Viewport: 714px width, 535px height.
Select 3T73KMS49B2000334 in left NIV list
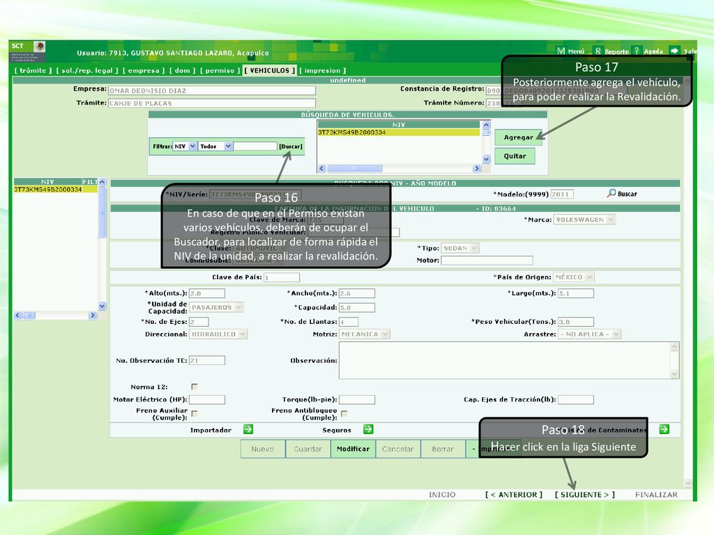(x=55, y=189)
